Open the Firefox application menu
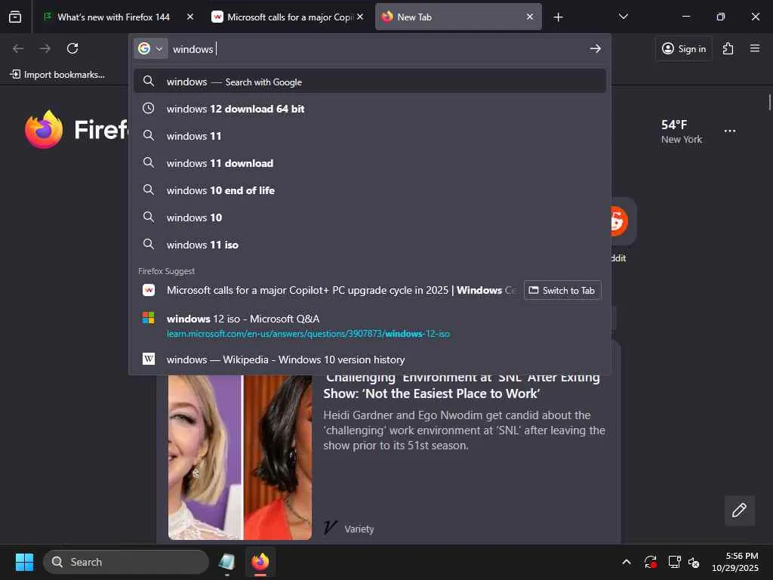 click(755, 48)
